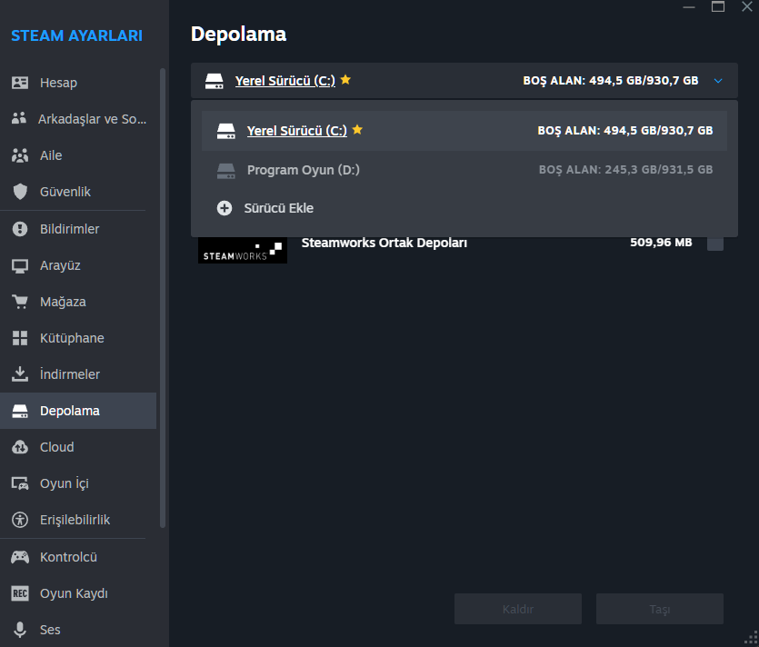Screen dimensions: 759x647
Task: Click the Hesap account card icon
Action: (x=20, y=83)
